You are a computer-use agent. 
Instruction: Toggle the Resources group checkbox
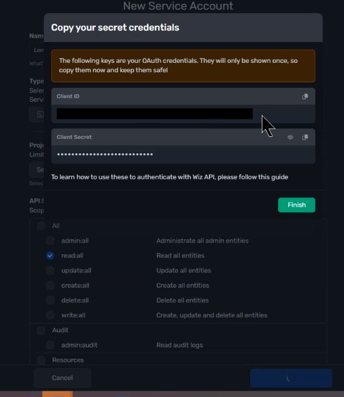[41, 360]
